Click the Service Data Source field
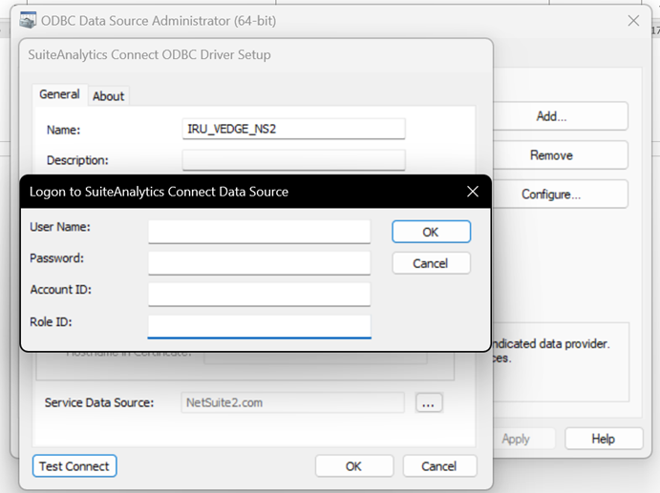This screenshot has height=493, width=660. (x=293, y=402)
